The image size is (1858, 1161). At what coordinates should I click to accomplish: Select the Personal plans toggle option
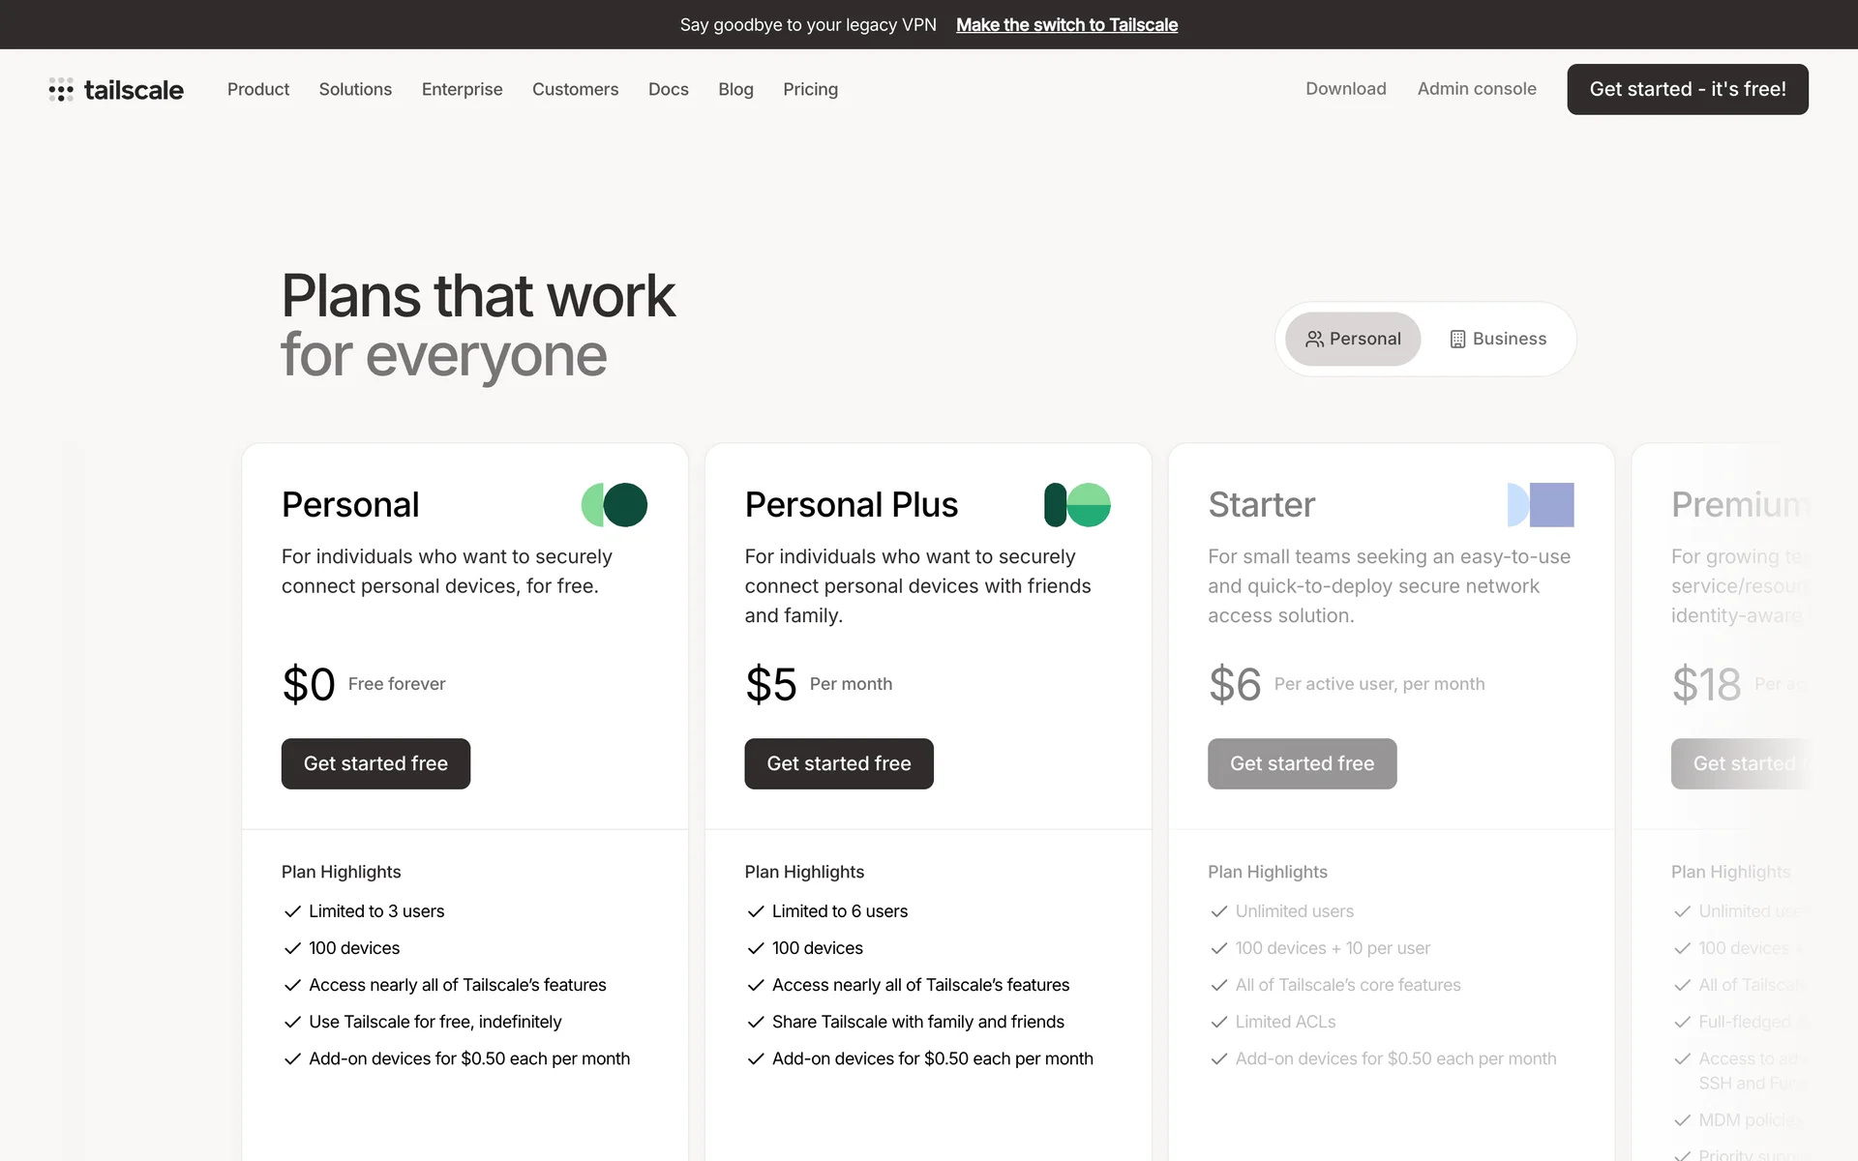1353,340
